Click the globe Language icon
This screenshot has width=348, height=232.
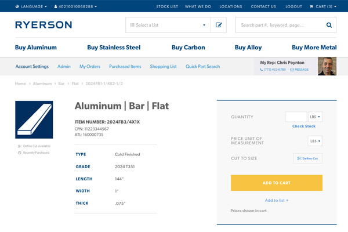coord(17,6)
